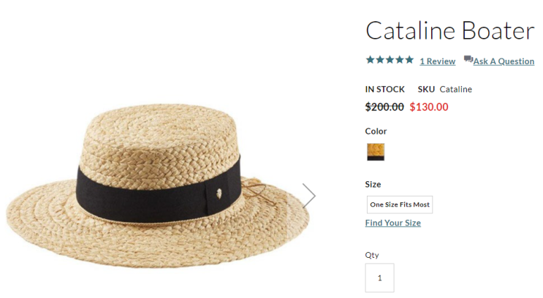Click the third rating star
The image size is (543, 298).
coord(390,60)
